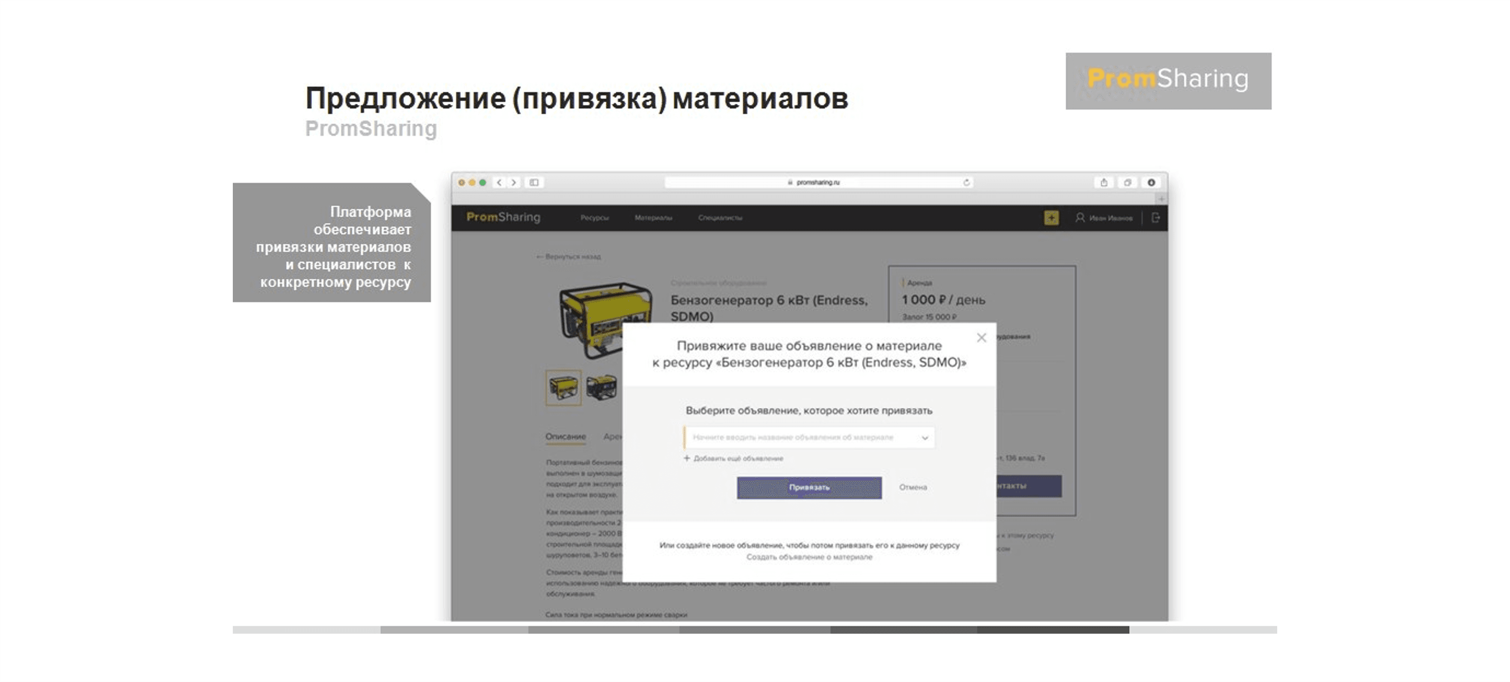The height and width of the screenshot is (682, 1510).
Task: Add another announcement with plus link
Action: (733, 458)
